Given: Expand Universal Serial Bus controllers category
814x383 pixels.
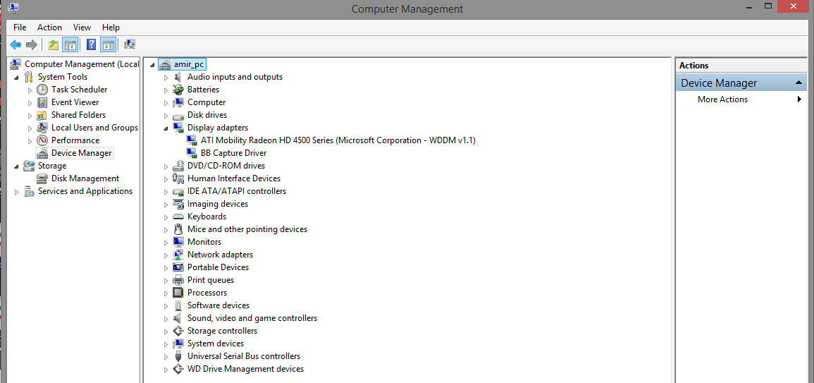Looking at the screenshot, I should click(166, 357).
